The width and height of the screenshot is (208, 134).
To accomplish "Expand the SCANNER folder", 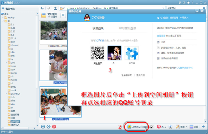I will [x=6, y=94].
